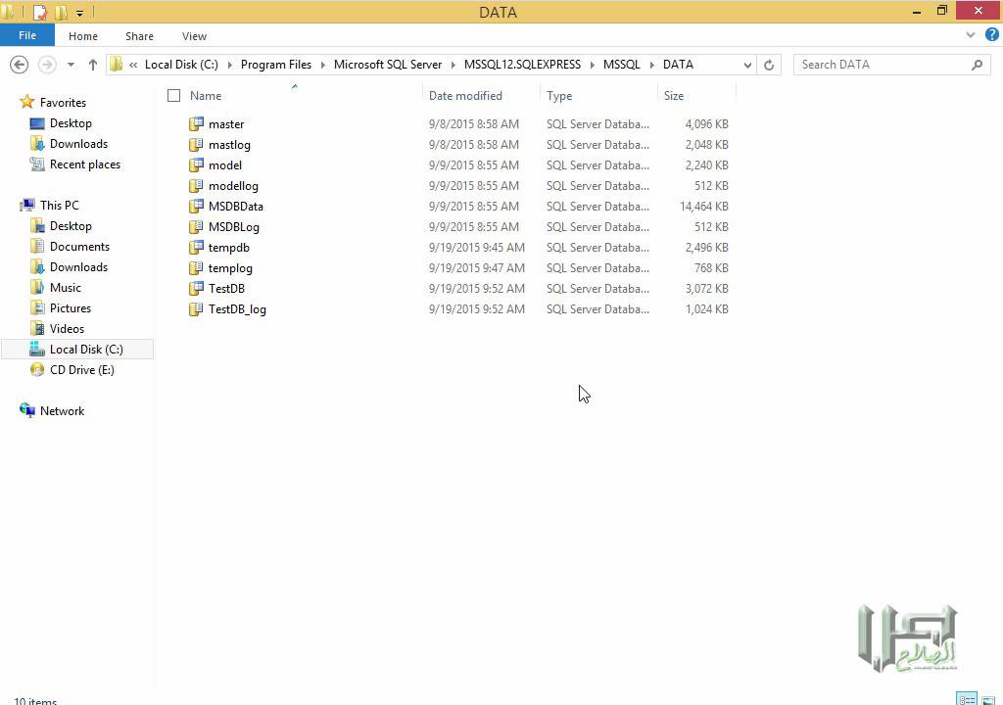Open the breadcrumb arrow after Program Files
1003x705 pixels.
pos(323,65)
